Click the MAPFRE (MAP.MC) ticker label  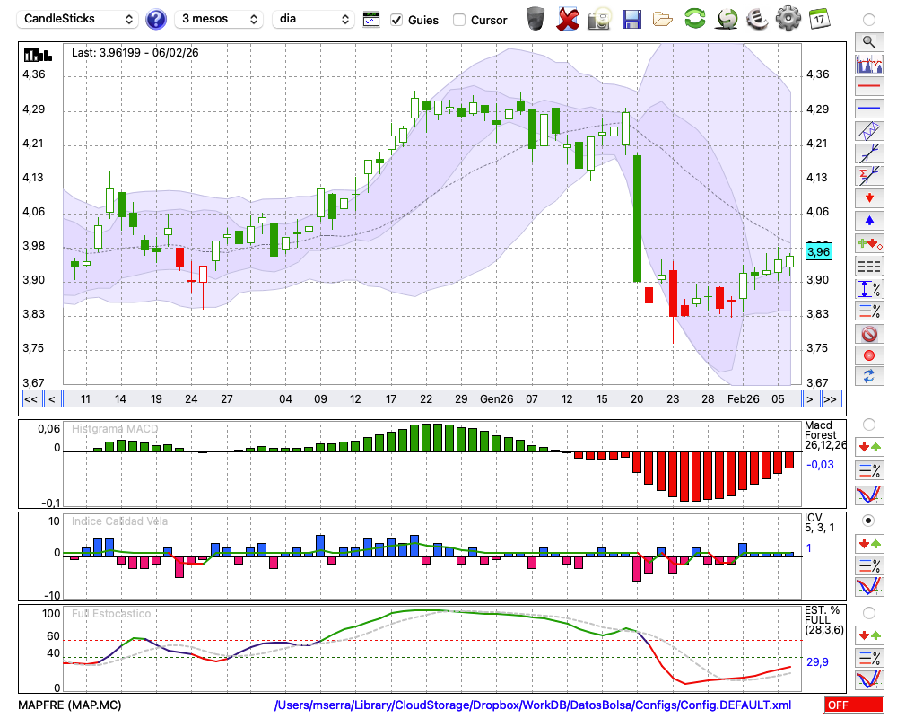(70, 705)
